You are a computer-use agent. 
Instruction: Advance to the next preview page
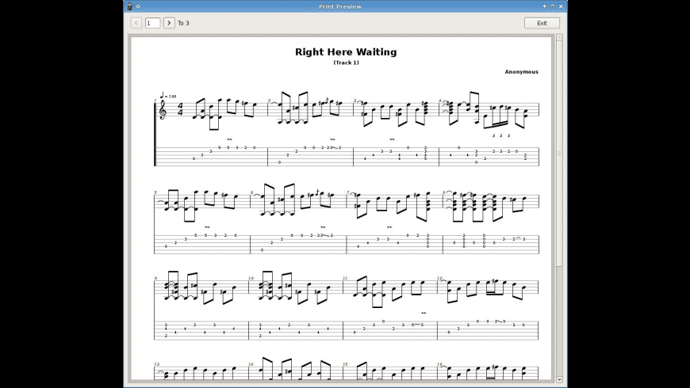coord(169,23)
